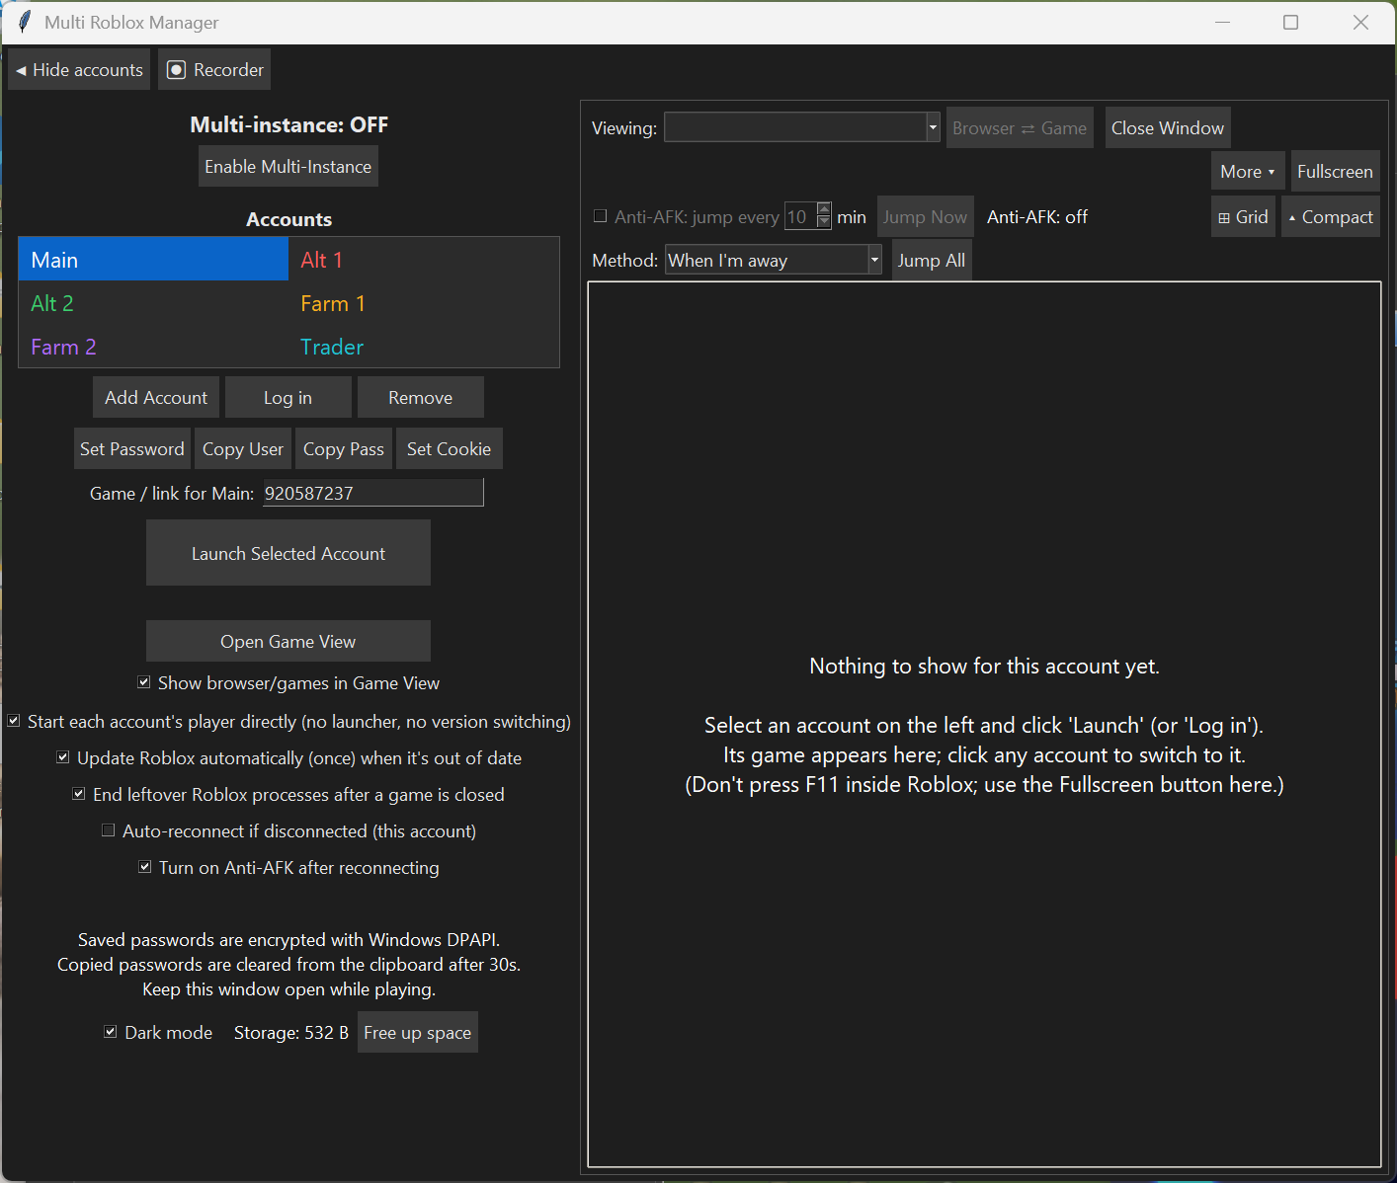Viewport: 1397px width, 1183px height.
Task: Click Enable Multi-Instance button
Action: [x=288, y=167]
